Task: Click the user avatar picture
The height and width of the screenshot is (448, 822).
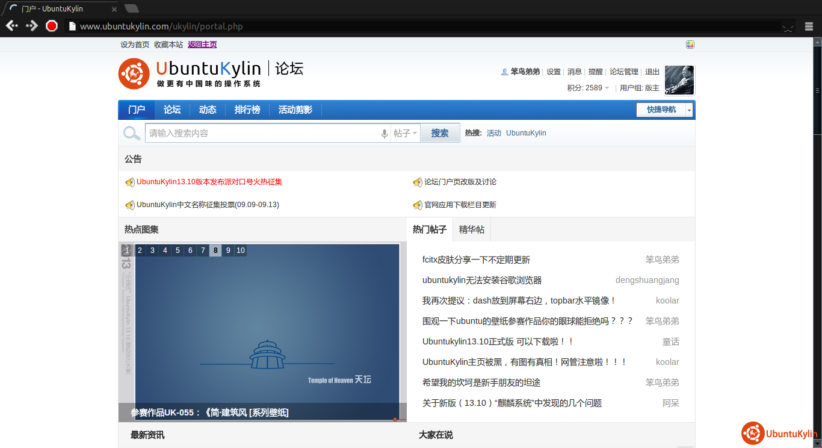Action: (679, 80)
